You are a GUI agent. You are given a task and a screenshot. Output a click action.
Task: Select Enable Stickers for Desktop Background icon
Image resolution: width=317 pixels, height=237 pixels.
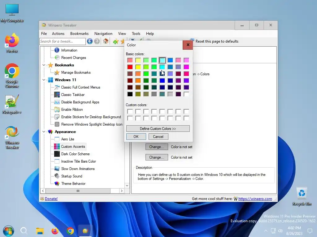point(57,117)
